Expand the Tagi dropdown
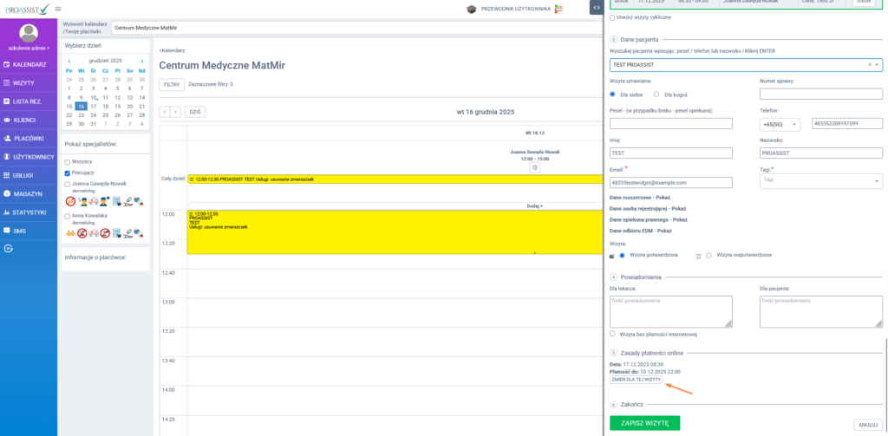This screenshot has height=436, width=888. click(x=820, y=182)
